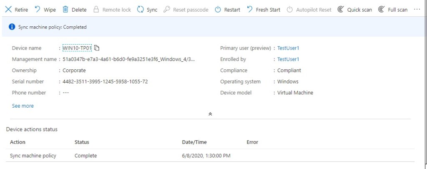Image resolution: width=427 pixels, height=169 pixels.
Task: Open the more actions ellipsis menu
Action: pos(417,10)
